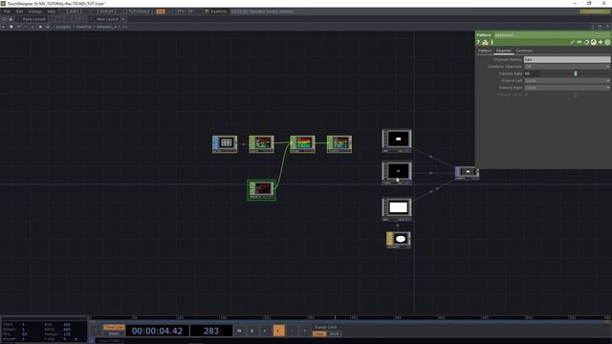
Task: Click the Forum button in top bar
Action: [106, 11]
